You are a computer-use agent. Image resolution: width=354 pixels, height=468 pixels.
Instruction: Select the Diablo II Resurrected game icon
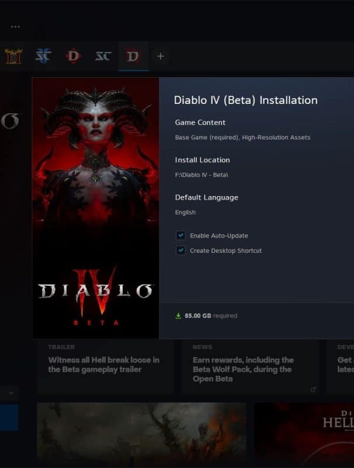tap(13, 56)
